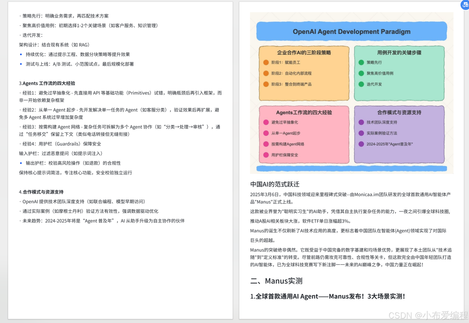Click '迭代开发' in the green card
The height and width of the screenshot is (323, 469).
(x=374, y=84)
